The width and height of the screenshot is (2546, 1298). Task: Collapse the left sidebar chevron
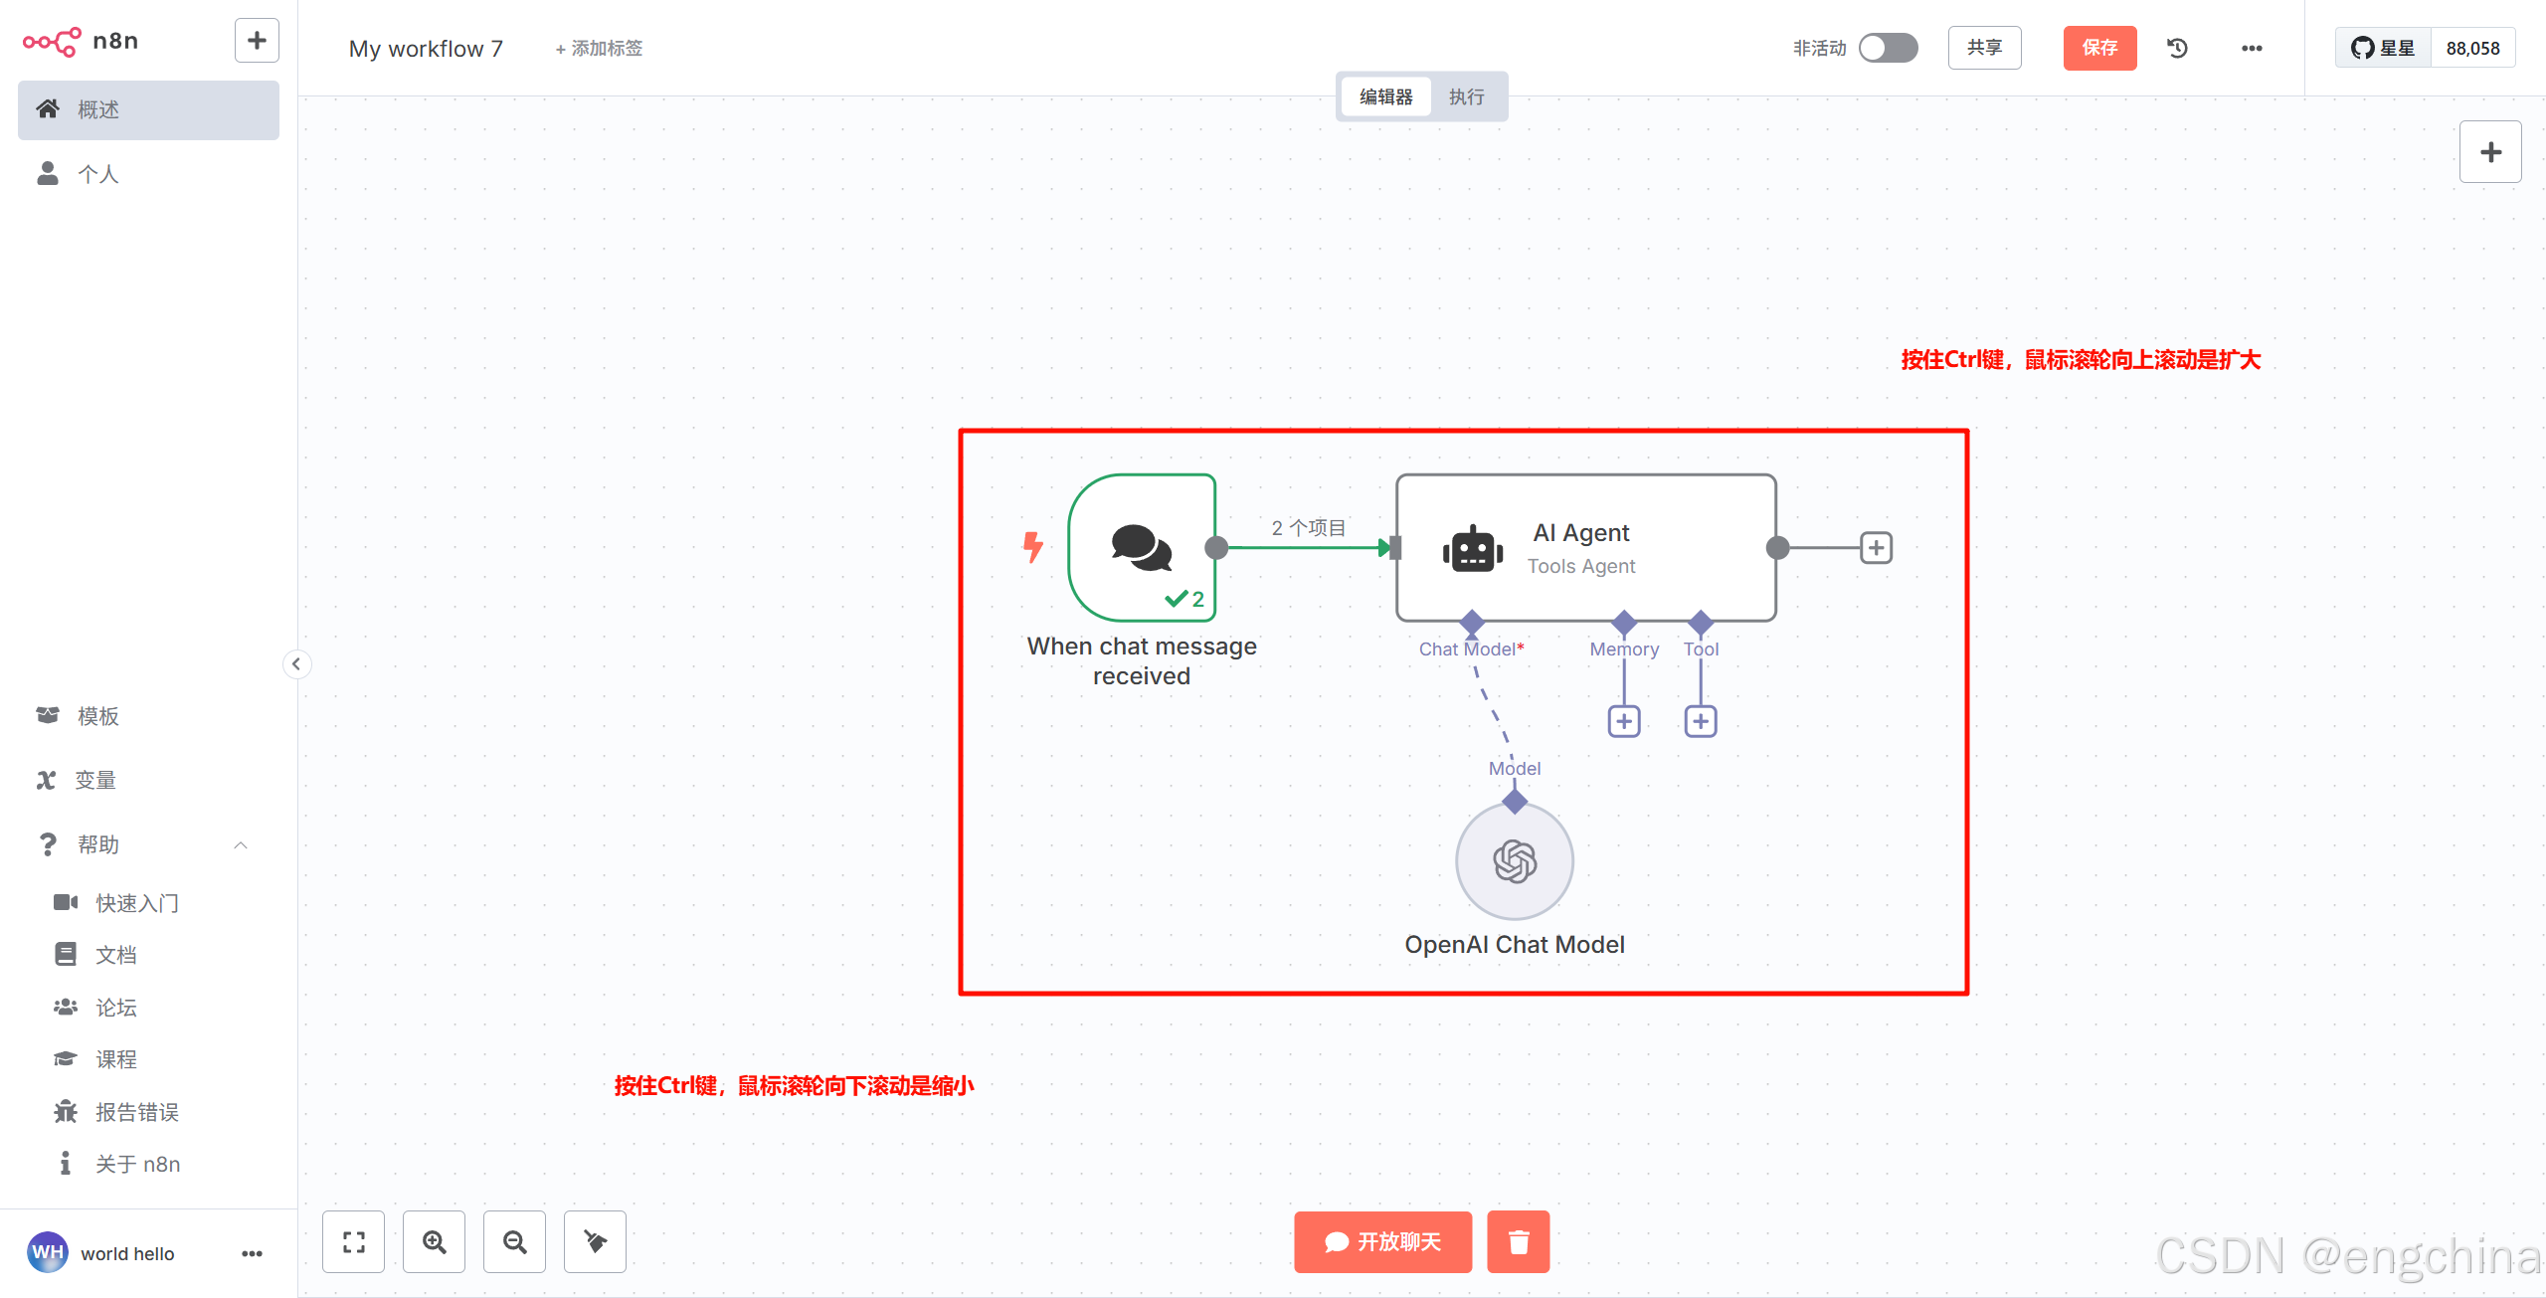[296, 664]
